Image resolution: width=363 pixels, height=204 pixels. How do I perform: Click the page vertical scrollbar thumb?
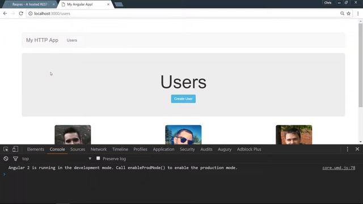361,65
